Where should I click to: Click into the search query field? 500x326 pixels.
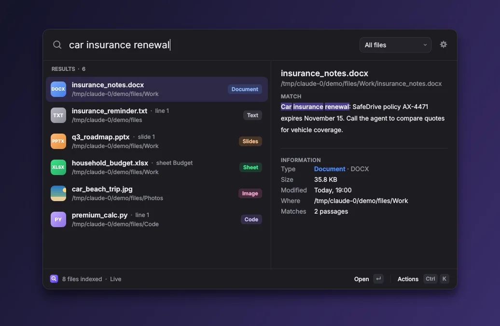pyautogui.click(x=210, y=45)
